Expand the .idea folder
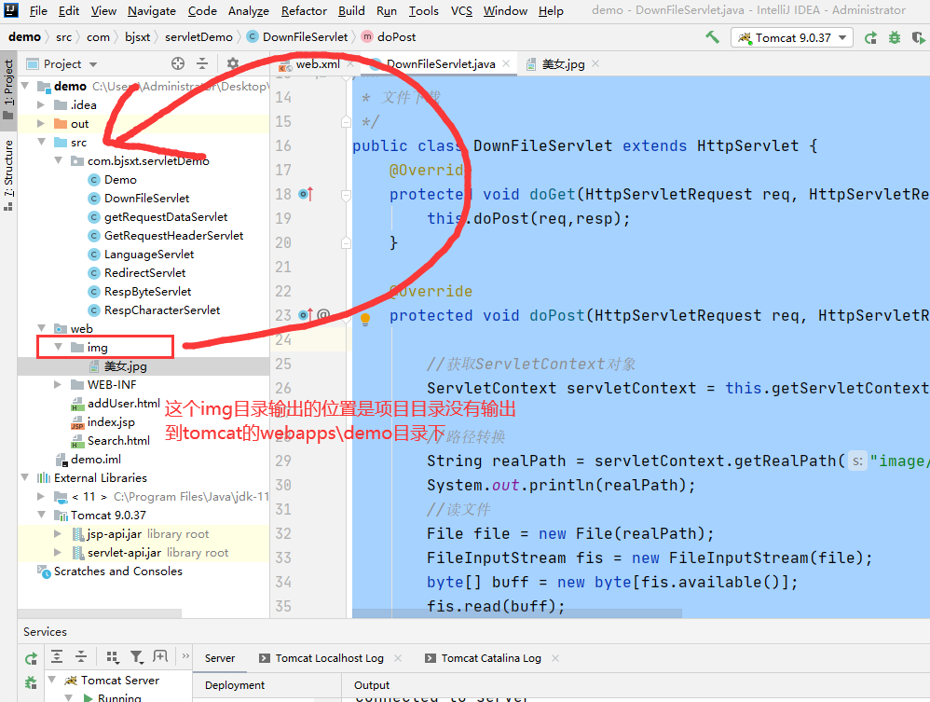Viewport: 930px width, 702px height. tap(41, 105)
